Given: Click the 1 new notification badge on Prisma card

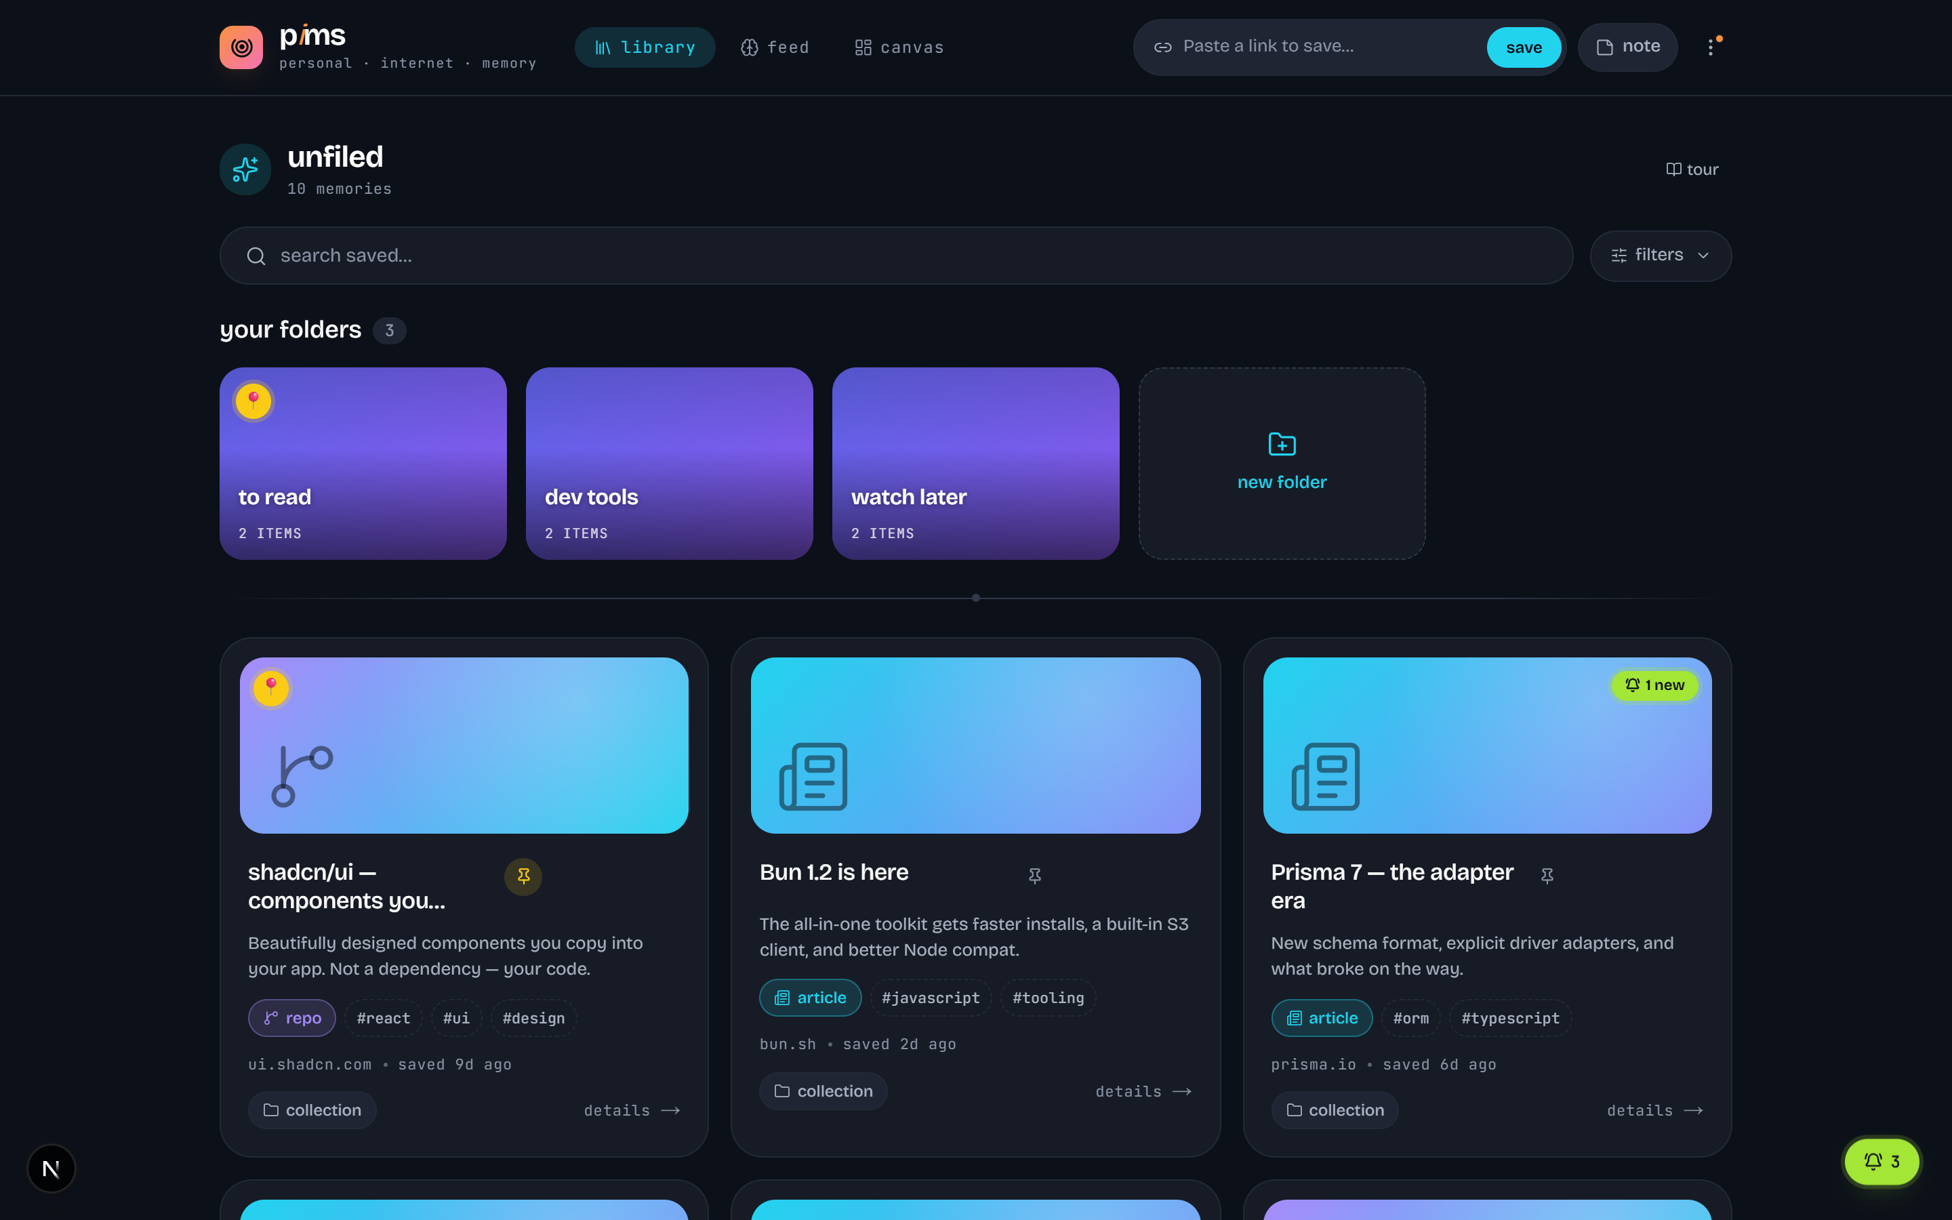Looking at the screenshot, I should (x=1654, y=685).
